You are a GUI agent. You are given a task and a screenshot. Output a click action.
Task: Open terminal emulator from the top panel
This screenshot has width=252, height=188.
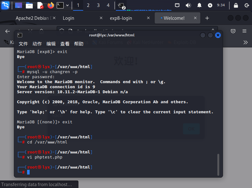click(x=60, y=5)
